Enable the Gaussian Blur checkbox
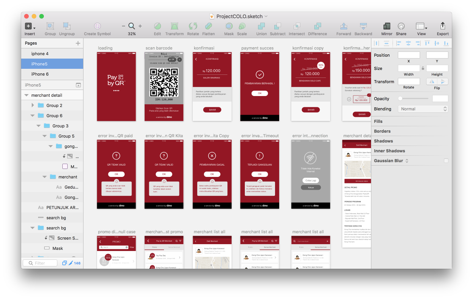 point(446,161)
